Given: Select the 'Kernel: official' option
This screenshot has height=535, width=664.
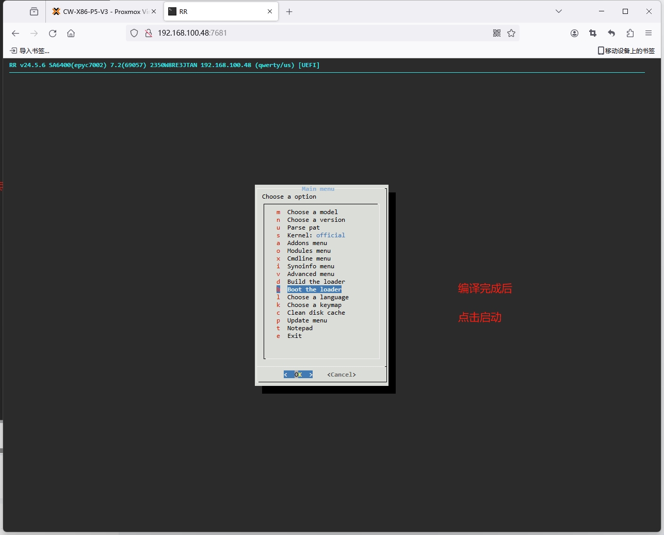Looking at the screenshot, I should click(316, 235).
